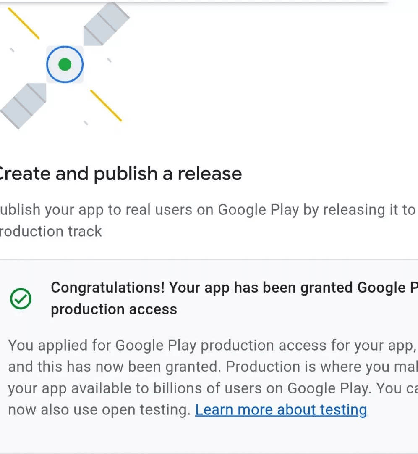The height and width of the screenshot is (454, 418).
Task: Click the text 'roduction track'
Action: 51,231
